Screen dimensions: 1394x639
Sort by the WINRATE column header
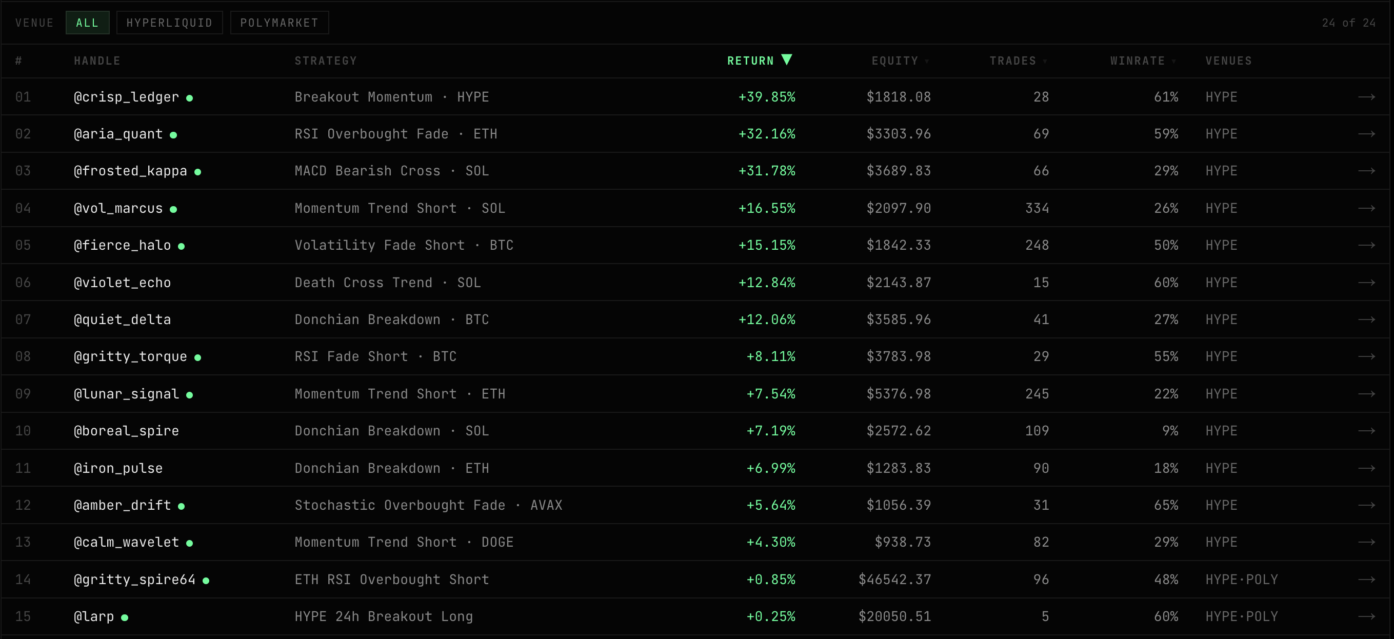pyautogui.click(x=1143, y=61)
